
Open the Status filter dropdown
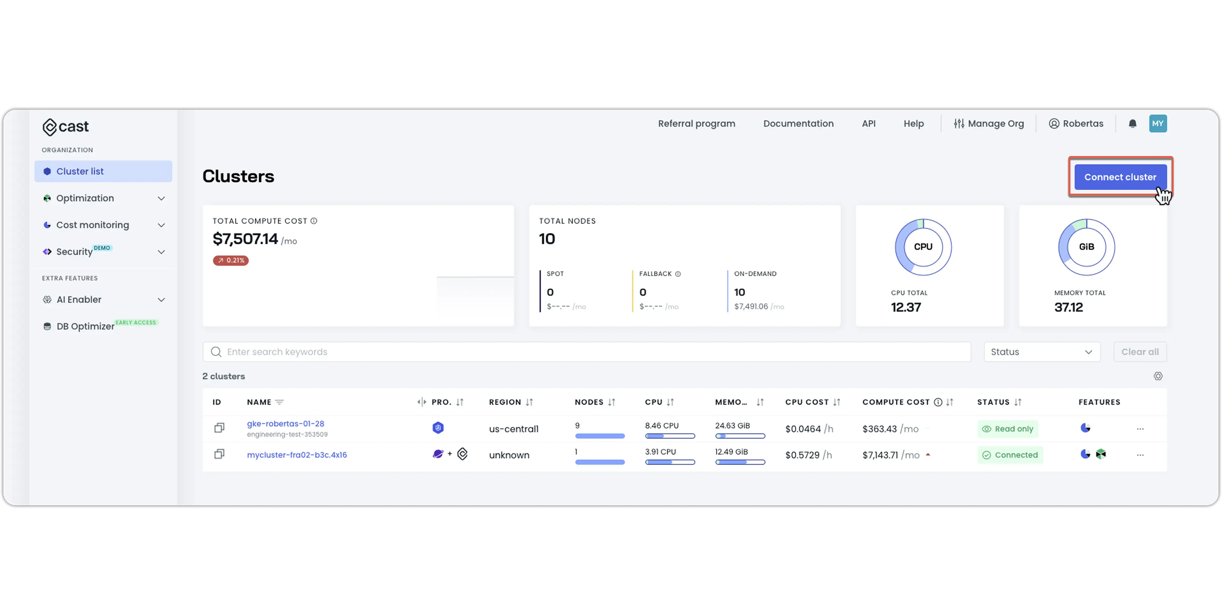1042,351
